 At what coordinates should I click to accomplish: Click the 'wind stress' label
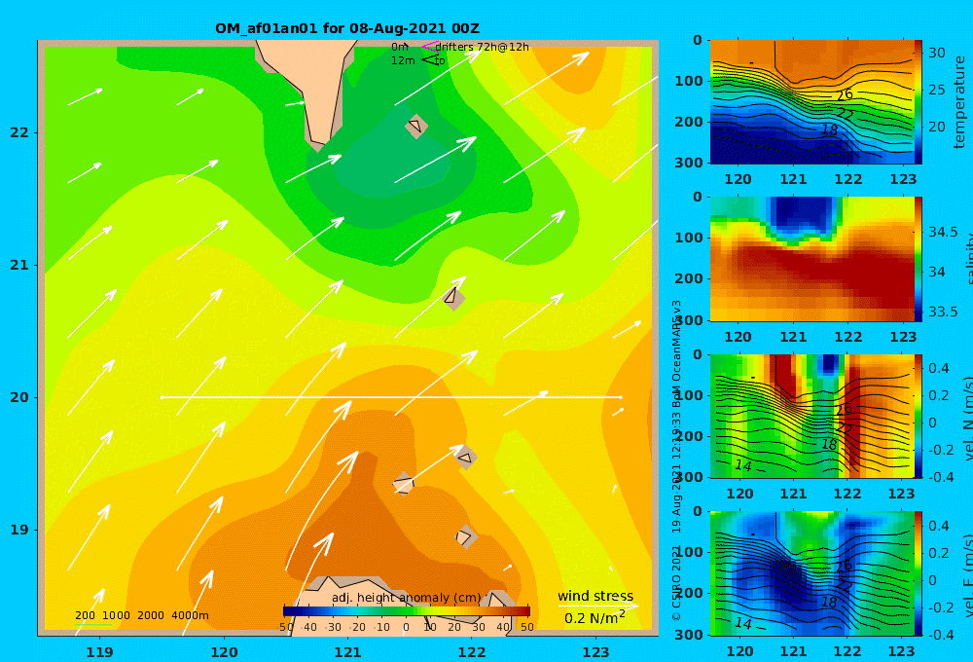pyautogui.click(x=595, y=596)
